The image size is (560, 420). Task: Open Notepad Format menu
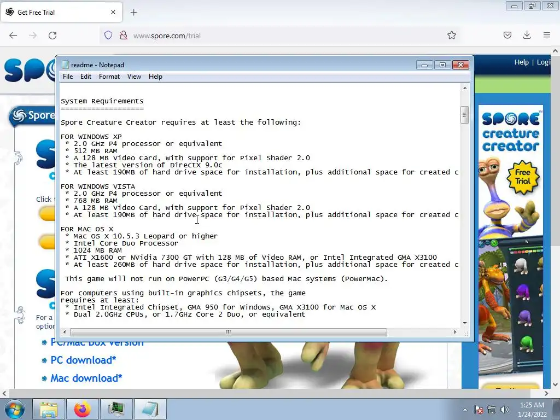point(109,77)
